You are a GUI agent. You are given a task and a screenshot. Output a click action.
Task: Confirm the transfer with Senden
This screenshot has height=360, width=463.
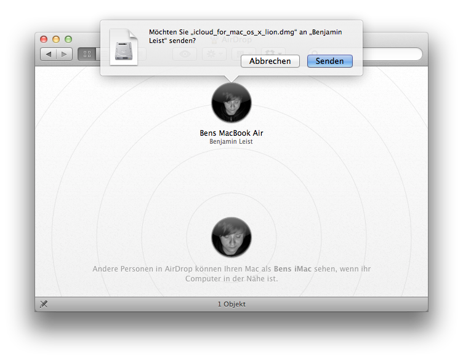330,61
